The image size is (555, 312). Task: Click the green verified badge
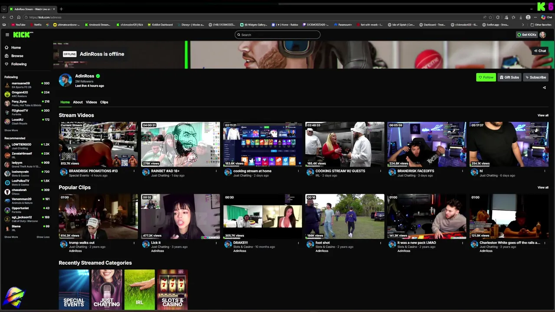[98, 76]
